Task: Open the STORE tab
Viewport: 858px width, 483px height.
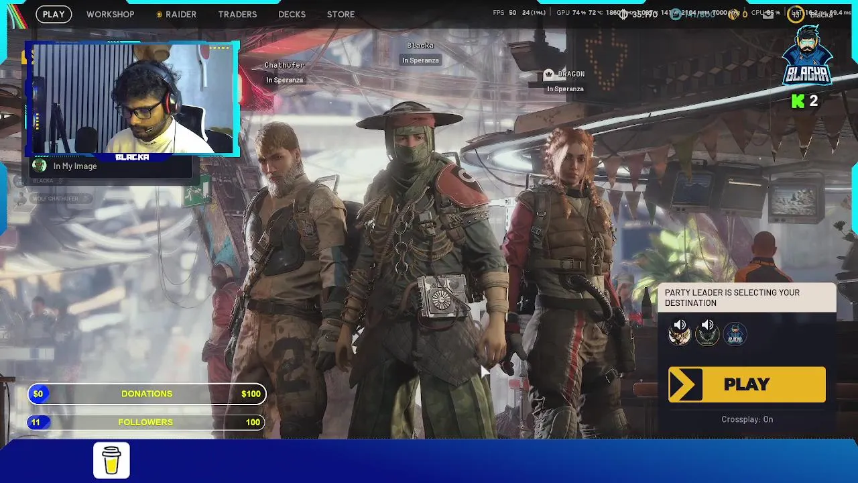Action: click(x=341, y=14)
